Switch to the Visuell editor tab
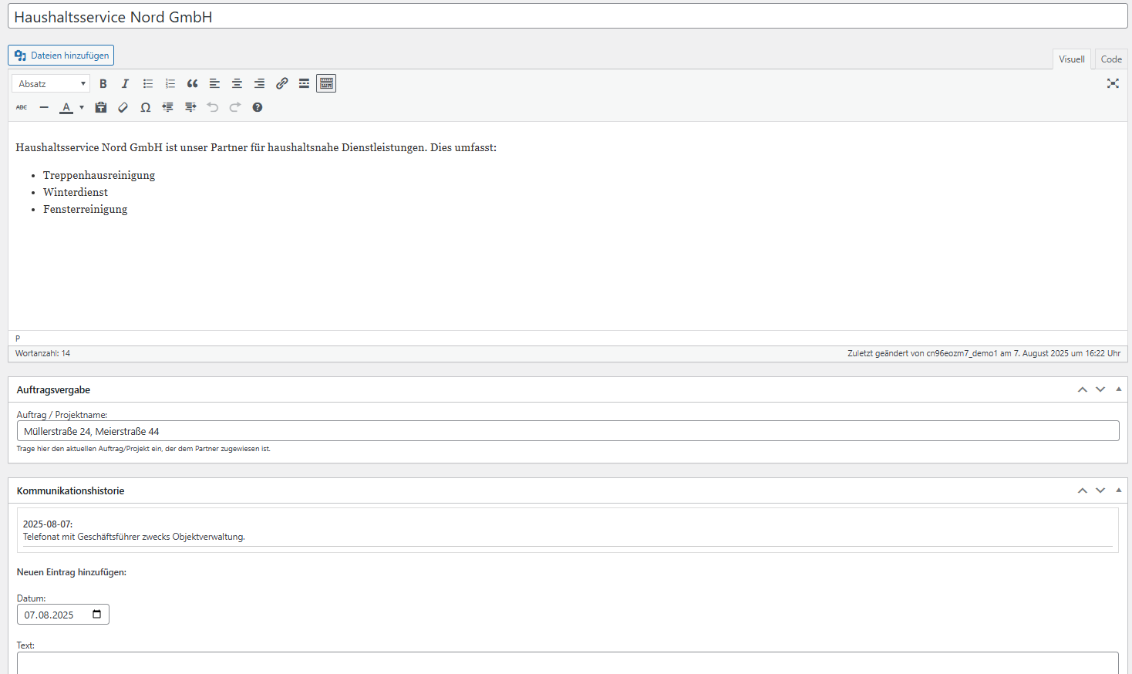This screenshot has height=674, width=1132. [x=1071, y=59]
